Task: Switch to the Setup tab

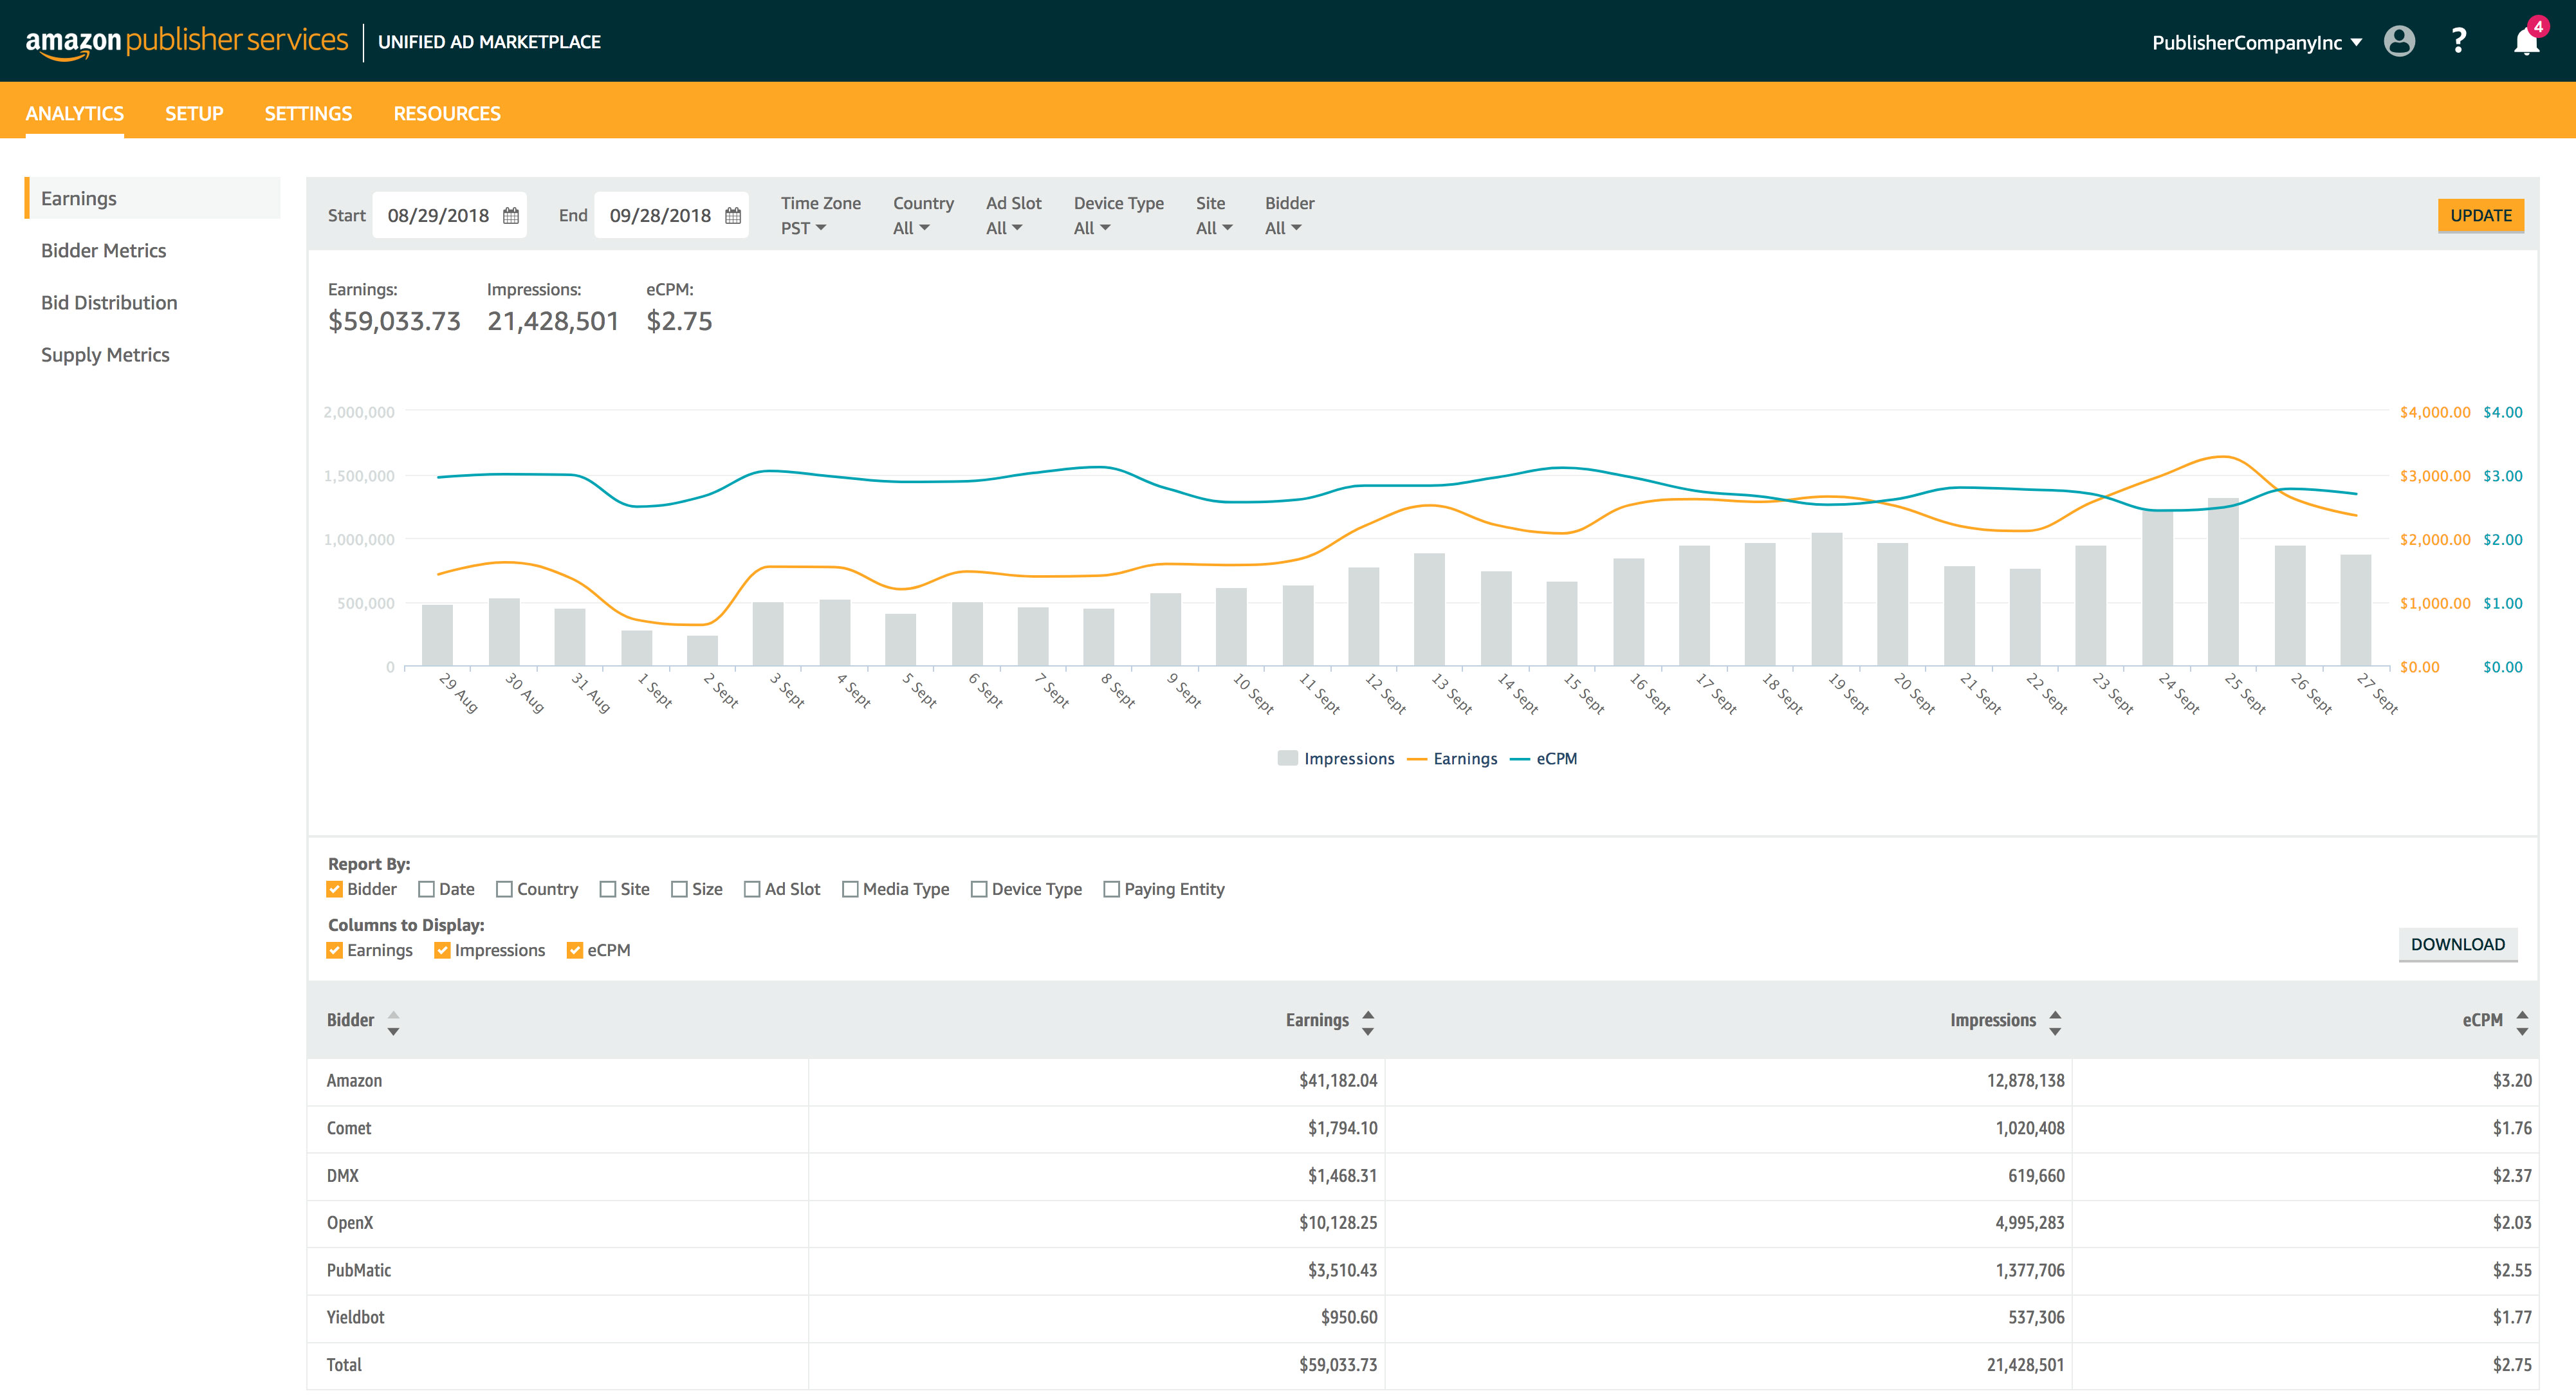Action: point(194,113)
